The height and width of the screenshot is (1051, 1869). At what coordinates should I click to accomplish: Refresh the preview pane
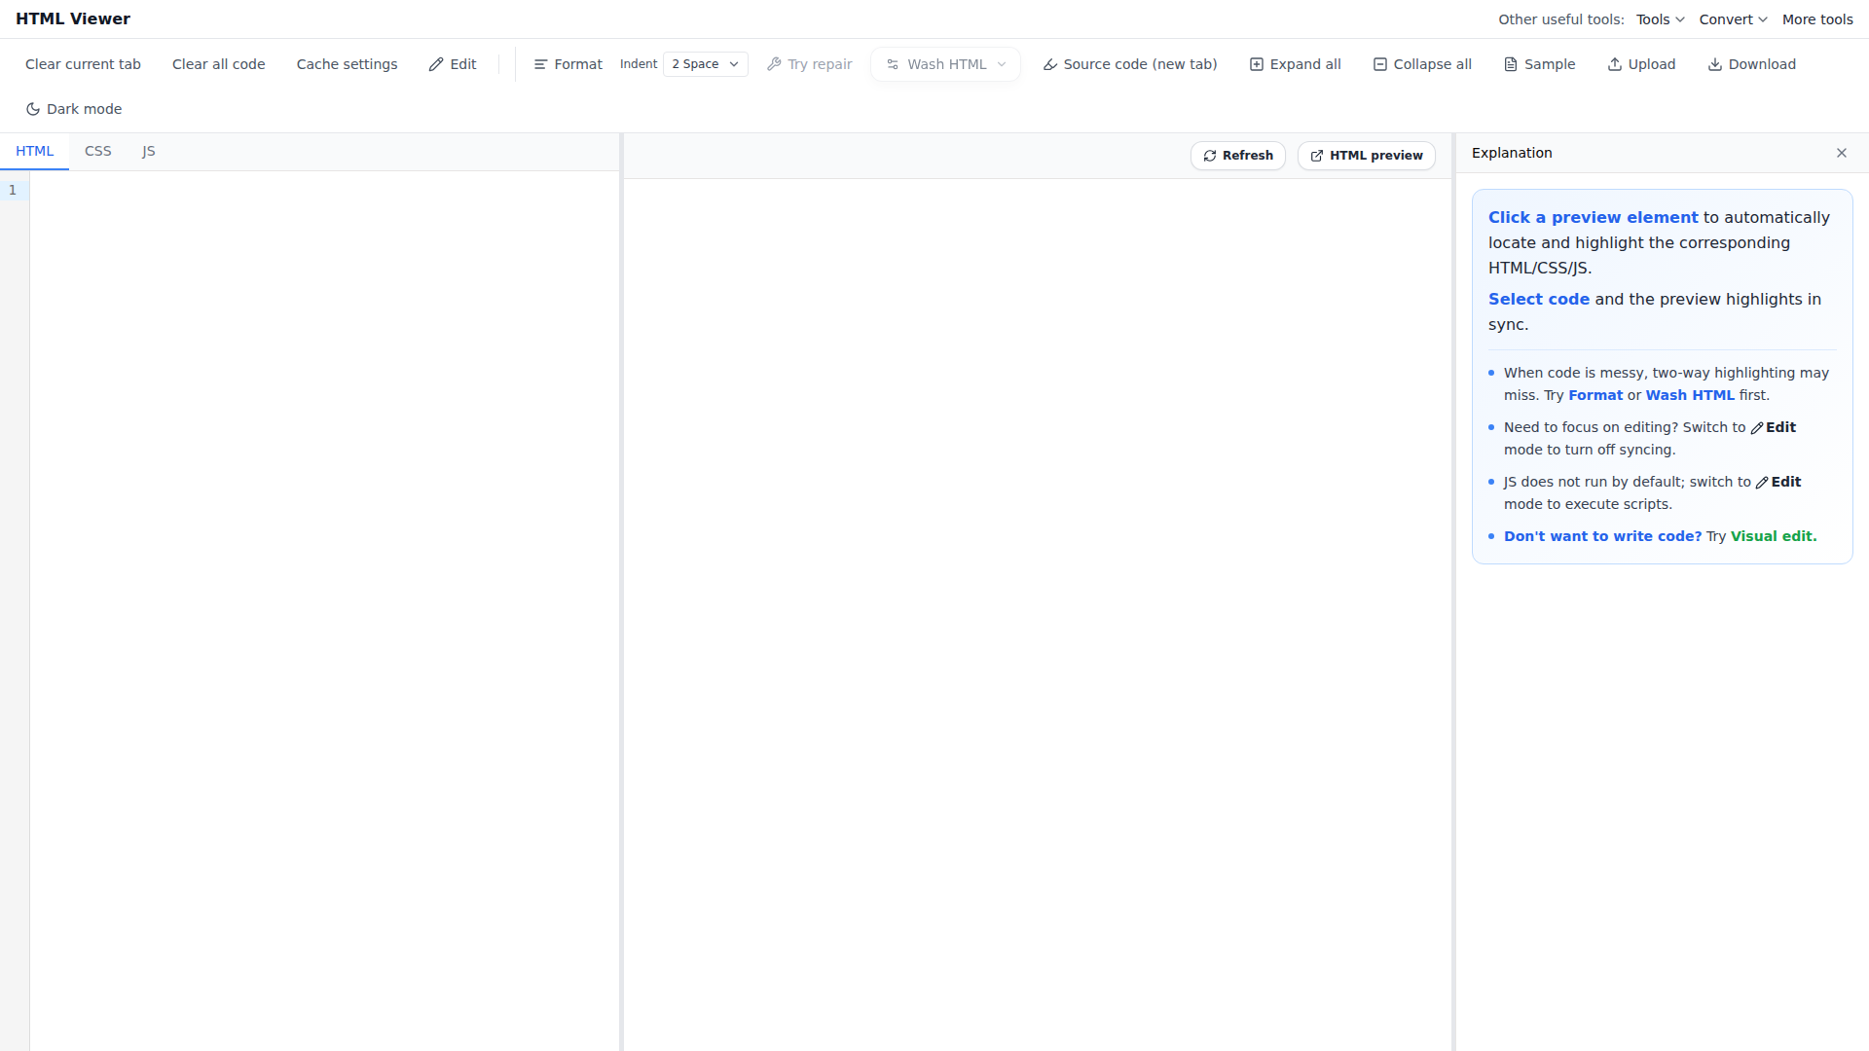[x=1238, y=156]
